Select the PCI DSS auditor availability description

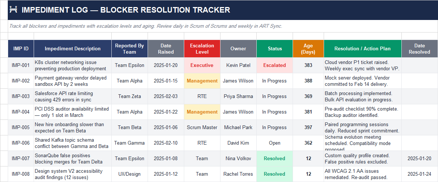tap(73, 112)
